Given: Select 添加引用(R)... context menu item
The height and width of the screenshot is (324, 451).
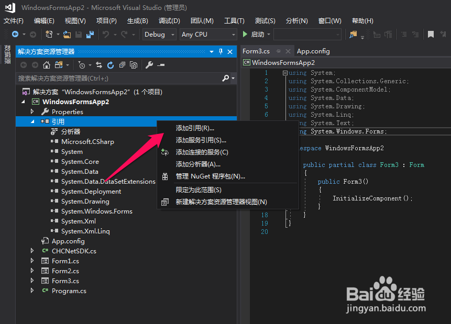Looking at the screenshot, I should coord(228,128).
